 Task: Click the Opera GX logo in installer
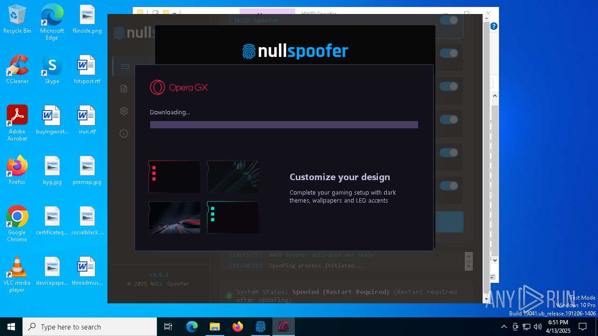[179, 87]
